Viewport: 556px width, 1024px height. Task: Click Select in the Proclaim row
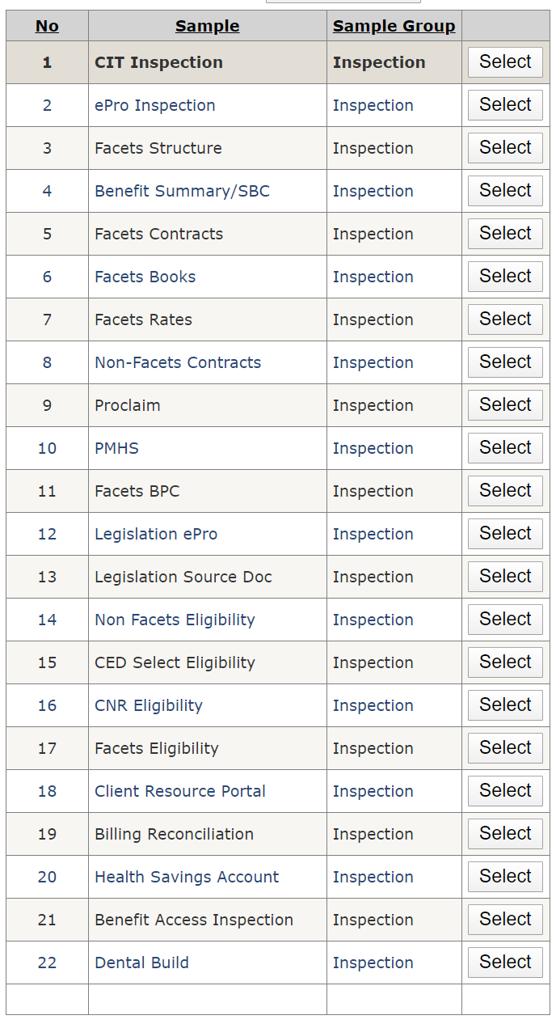click(x=505, y=405)
